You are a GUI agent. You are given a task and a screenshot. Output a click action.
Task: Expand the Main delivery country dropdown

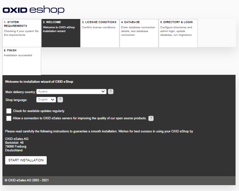pos(71,91)
